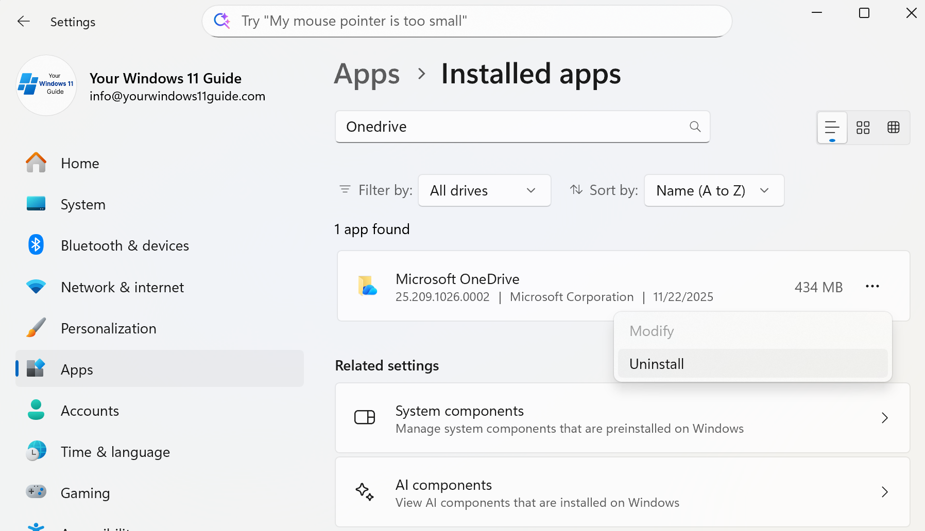Image resolution: width=925 pixels, height=531 pixels.
Task: Open Accounts settings
Action: 90,410
